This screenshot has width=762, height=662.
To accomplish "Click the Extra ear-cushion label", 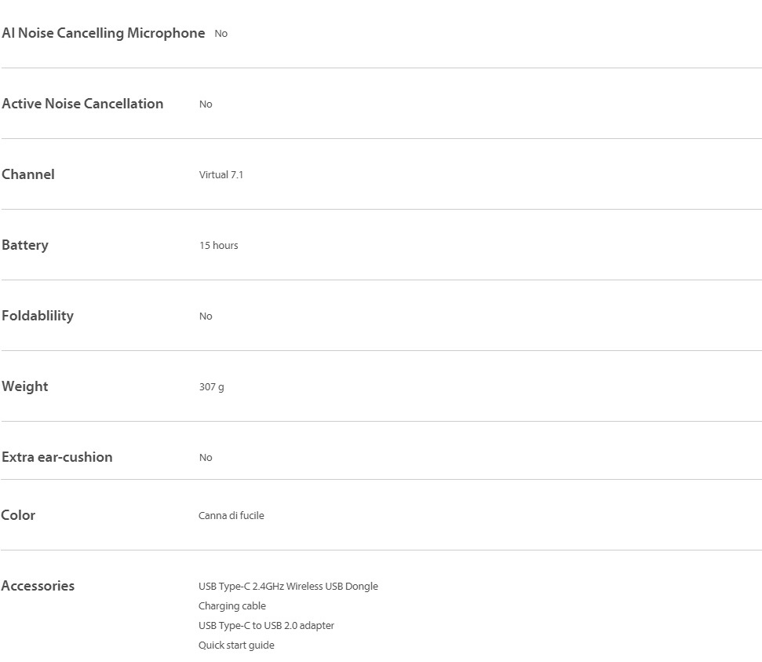I will 57,457.
